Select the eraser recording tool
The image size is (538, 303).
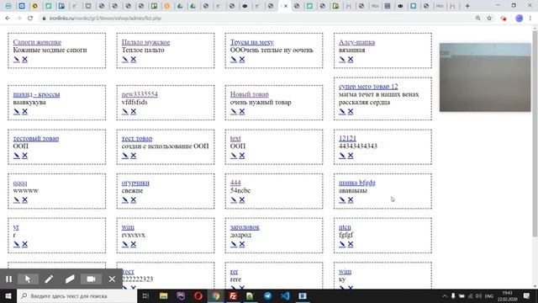coord(70,279)
